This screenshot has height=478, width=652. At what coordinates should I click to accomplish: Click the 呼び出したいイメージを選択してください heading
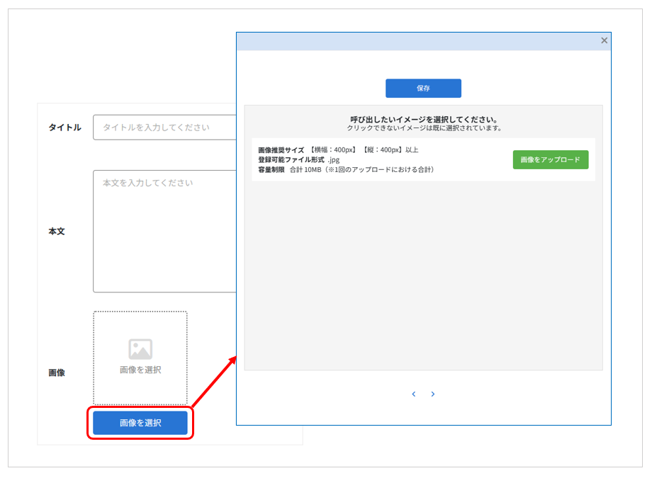point(424,120)
